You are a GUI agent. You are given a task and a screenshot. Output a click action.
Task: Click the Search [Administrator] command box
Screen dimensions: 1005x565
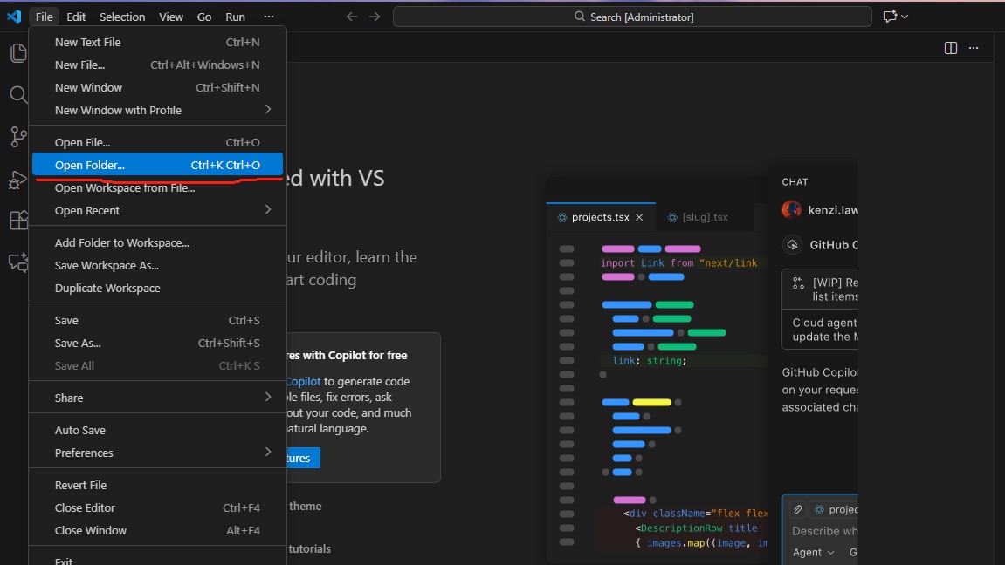pos(632,17)
